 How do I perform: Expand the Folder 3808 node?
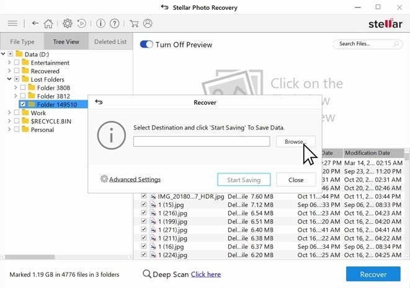pyautogui.click(x=16, y=87)
